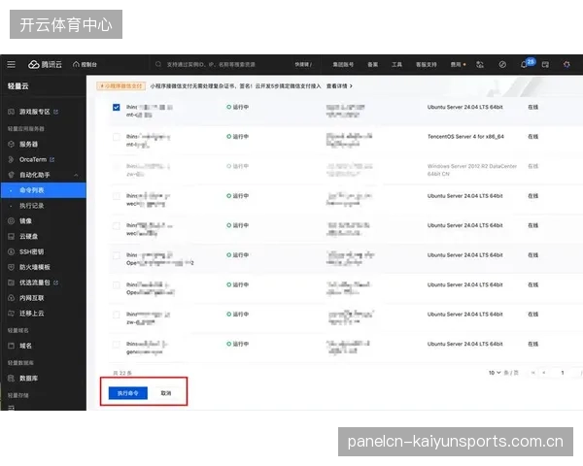Click the 执行命令 button
Screen dimensions: 583x466
tap(128, 393)
